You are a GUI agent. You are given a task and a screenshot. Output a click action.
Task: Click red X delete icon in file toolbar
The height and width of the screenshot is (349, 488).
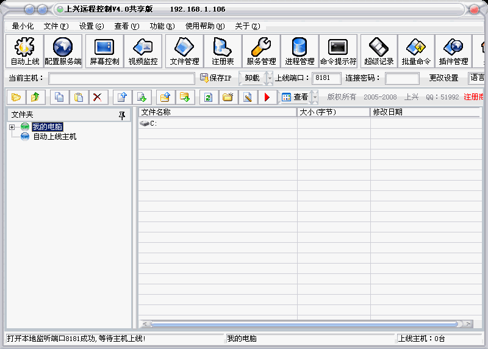pos(97,97)
